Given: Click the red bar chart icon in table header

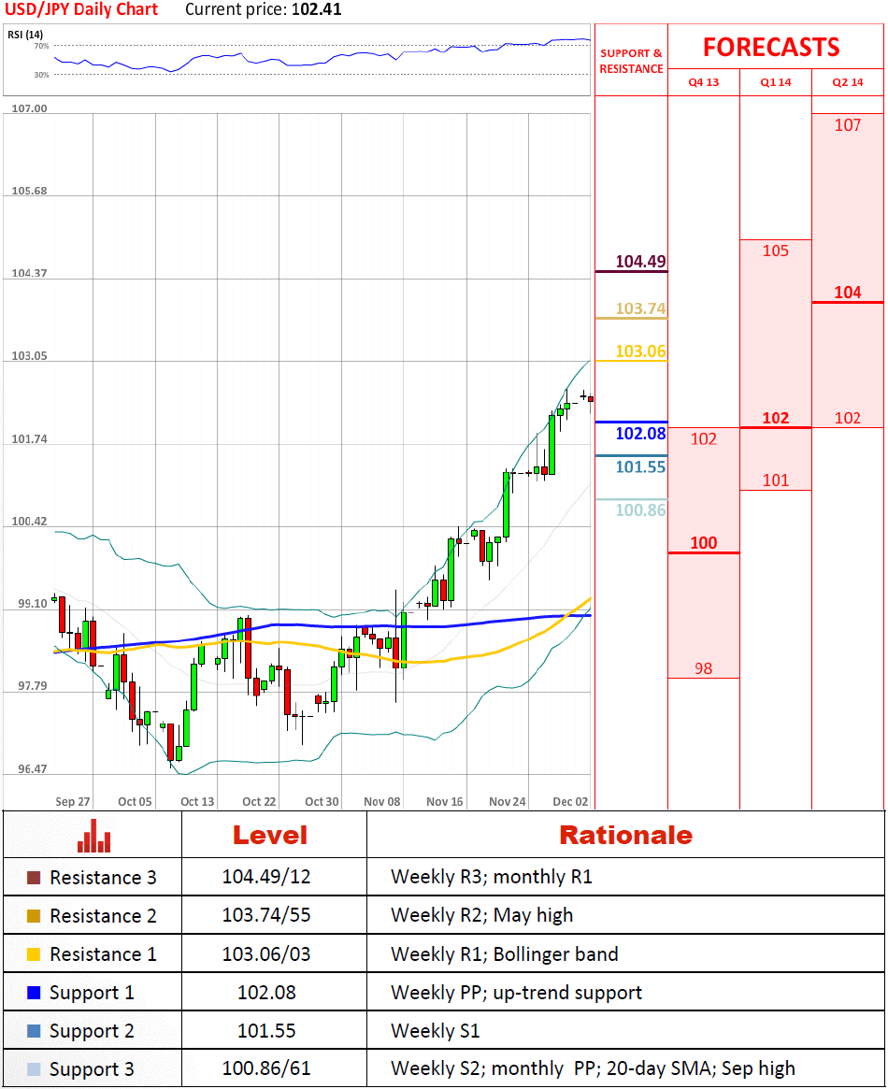Looking at the screenshot, I should [x=93, y=835].
